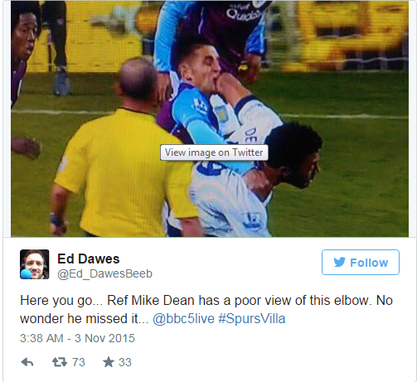Favorite the tweet with star icon
Screen dimensions: 417x382
point(109,362)
